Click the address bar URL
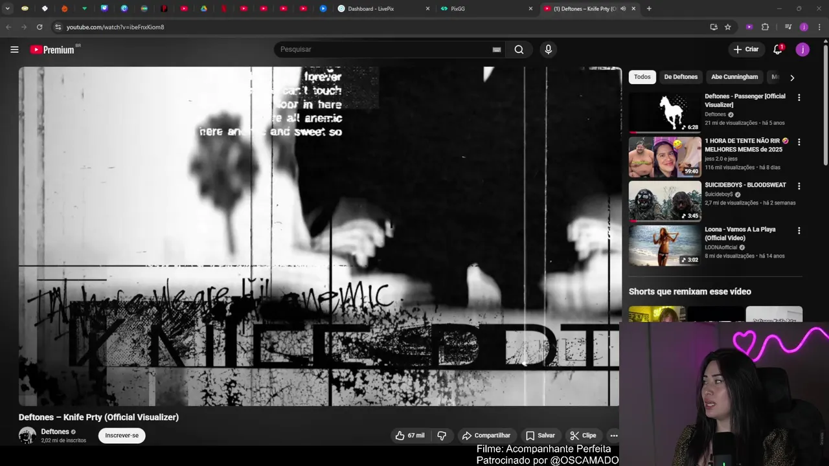Viewport: 829px width, 466px height. (115, 27)
